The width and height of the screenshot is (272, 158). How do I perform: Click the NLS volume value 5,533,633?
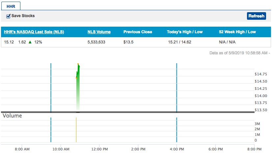click(x=96, y=42)
